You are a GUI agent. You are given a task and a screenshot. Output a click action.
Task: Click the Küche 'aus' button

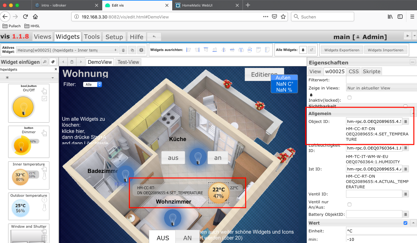click(173, 158)
